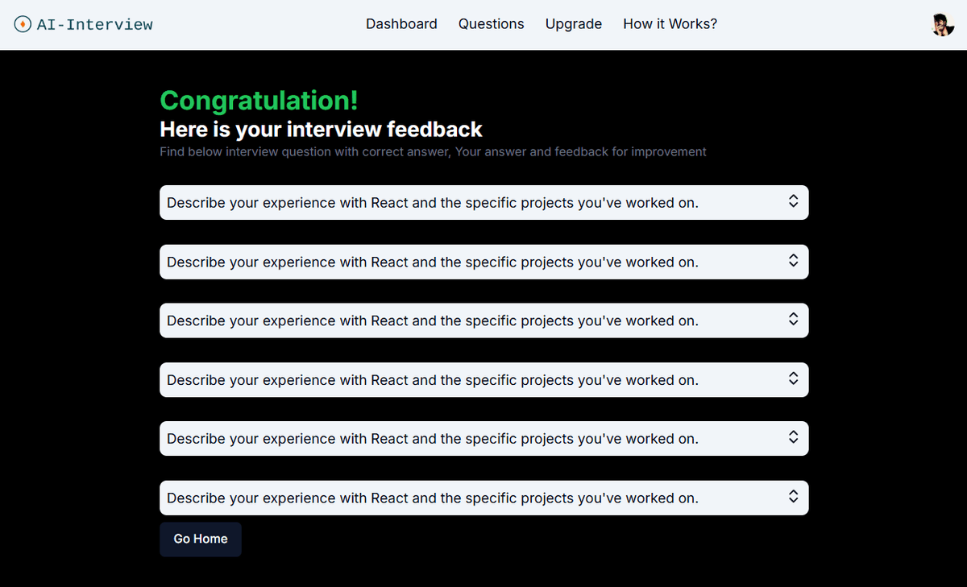
Task: Toggle the sixth question's chevron icon
Action: tap(793, 497)
